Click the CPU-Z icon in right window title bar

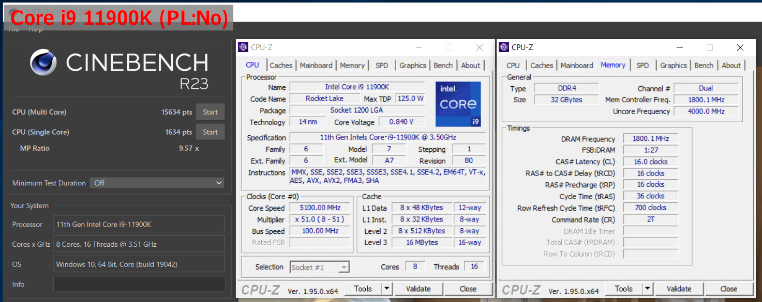click(x=504, y=47)
